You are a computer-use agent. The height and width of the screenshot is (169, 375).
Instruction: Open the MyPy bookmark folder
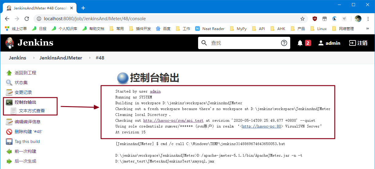(238, 29)
